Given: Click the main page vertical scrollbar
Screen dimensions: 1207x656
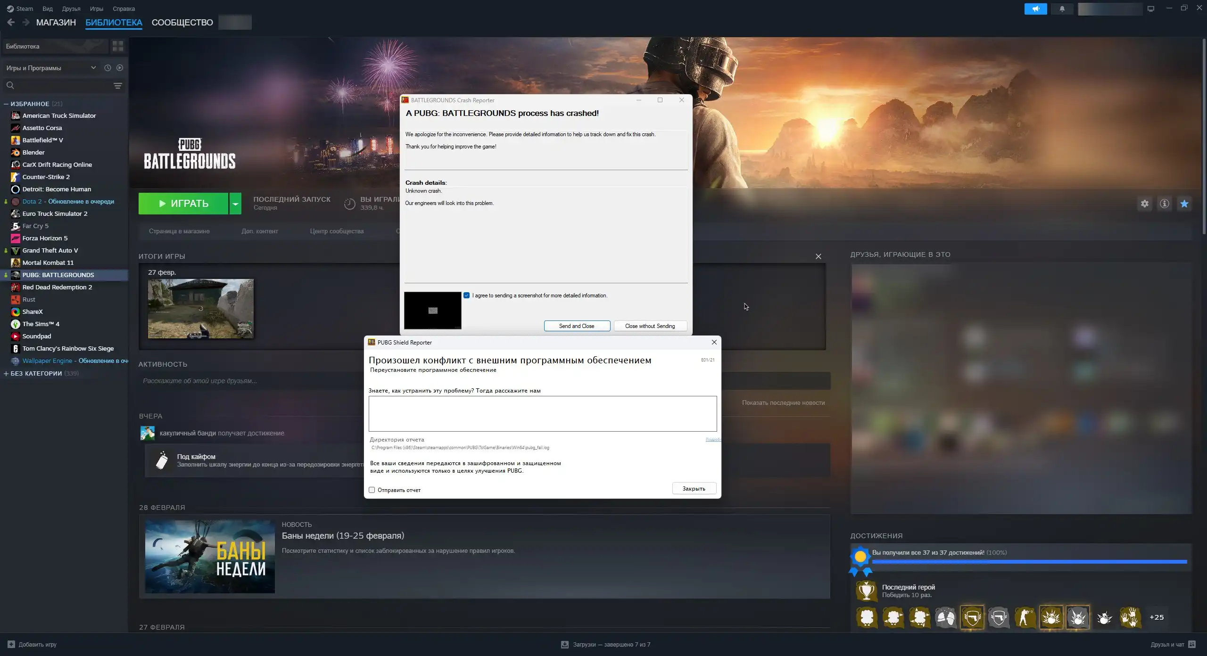Looking at the screenshot, I should click(x=1203, y=137).
